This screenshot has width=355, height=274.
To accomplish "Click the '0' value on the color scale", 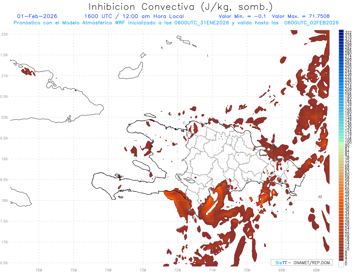I will 346,264.
